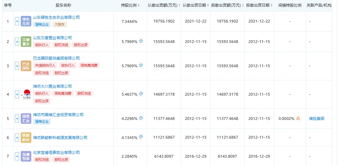The width and height of the screenshot is (338, 166).
Task: Click the 巴龙国际 company logo
Action: [26, 66]
